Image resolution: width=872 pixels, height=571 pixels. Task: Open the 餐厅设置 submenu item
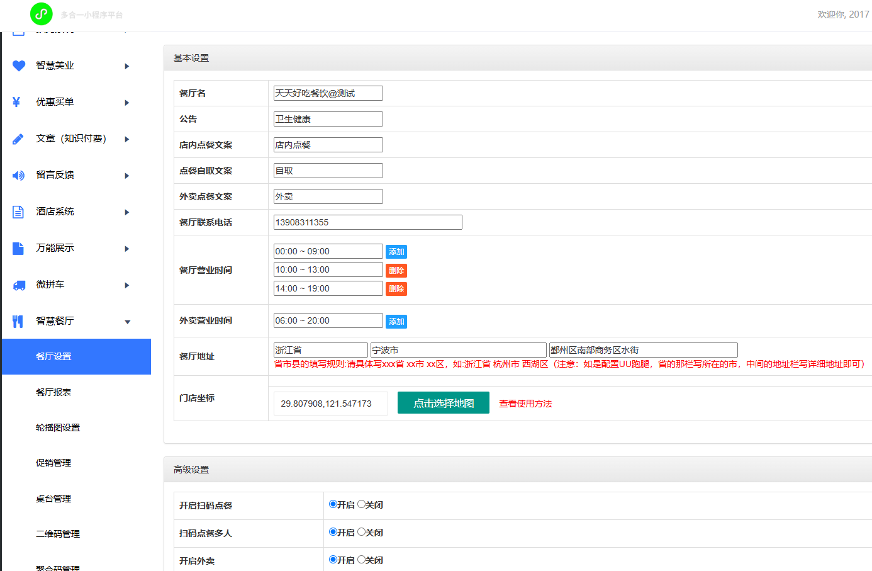click(76, 356)
